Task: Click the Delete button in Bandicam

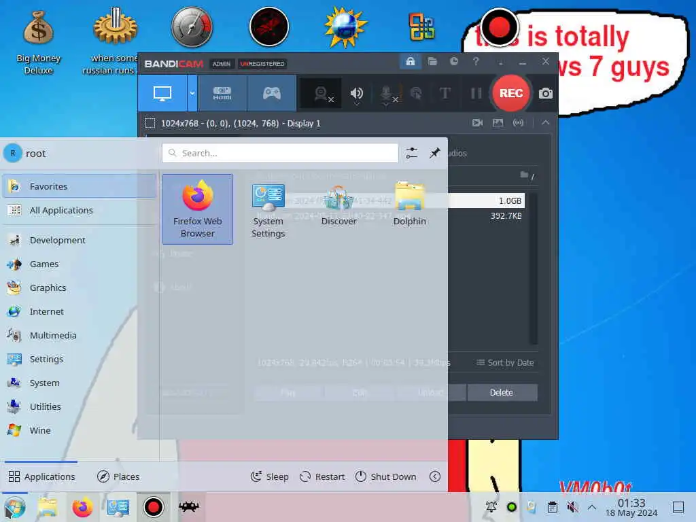Action: 502,392
